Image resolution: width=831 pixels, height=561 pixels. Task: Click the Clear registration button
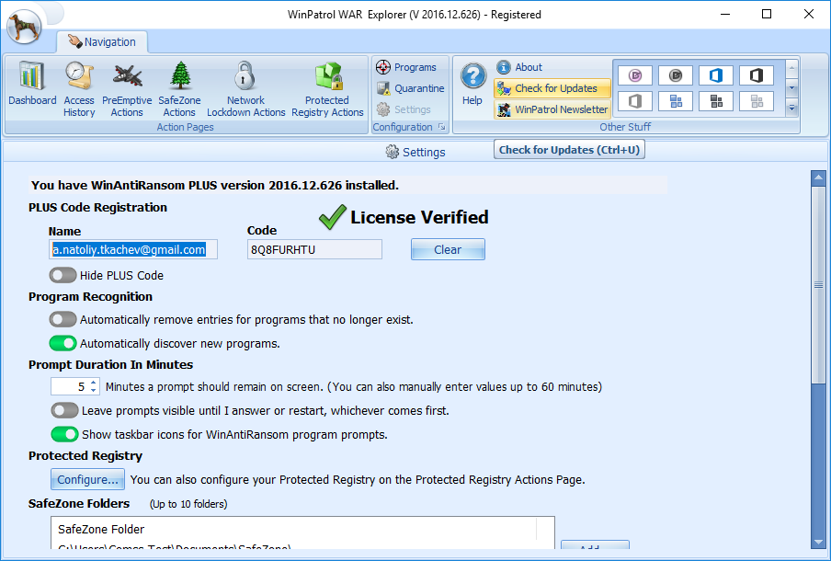click(448, 249)
